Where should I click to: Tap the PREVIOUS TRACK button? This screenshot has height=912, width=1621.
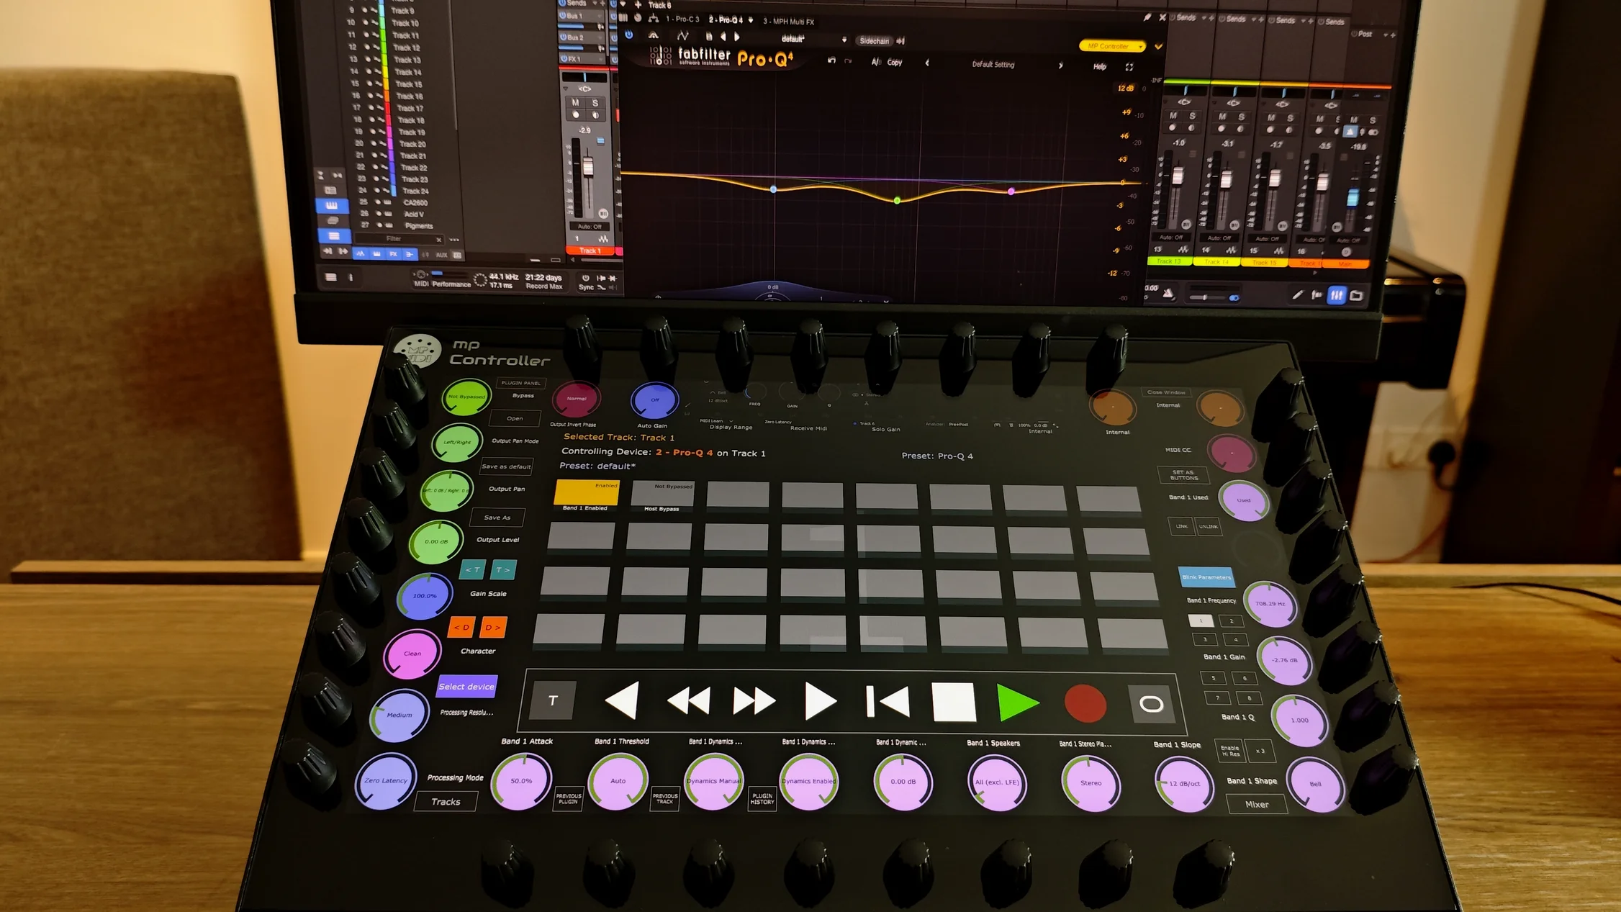pos(664,799)
